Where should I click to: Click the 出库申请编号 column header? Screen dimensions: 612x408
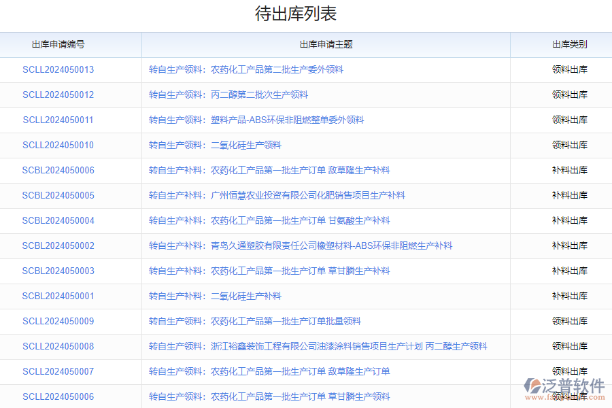70,44
